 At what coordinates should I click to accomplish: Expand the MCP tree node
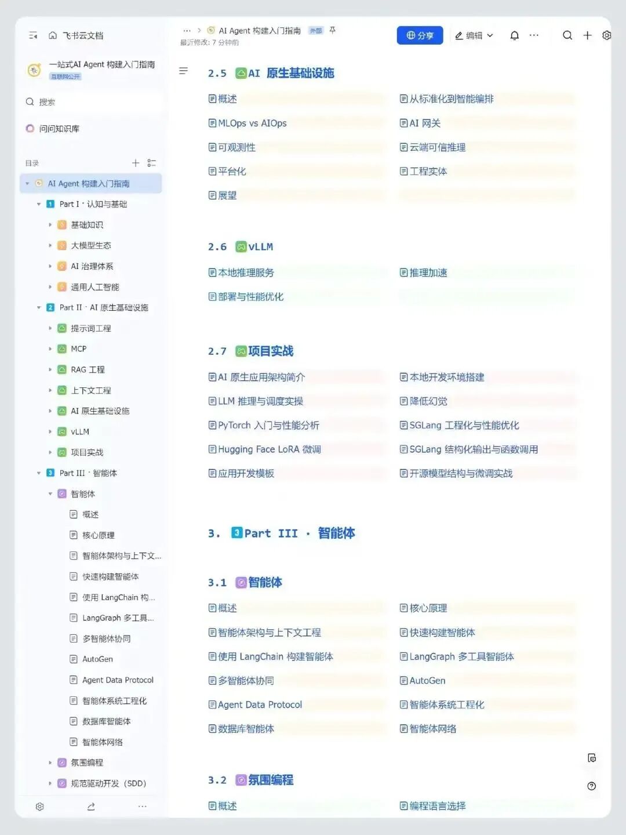(50, 348)
